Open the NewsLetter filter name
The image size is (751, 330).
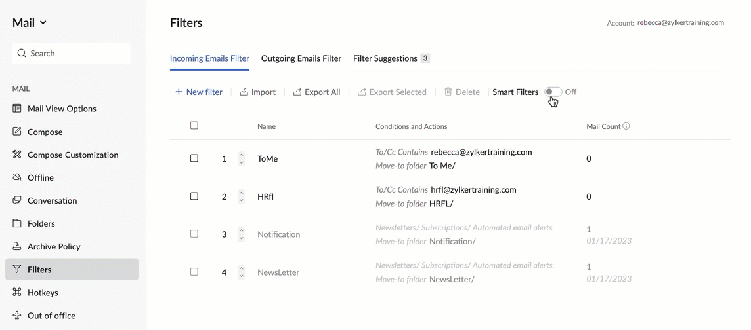pos(278,272)
